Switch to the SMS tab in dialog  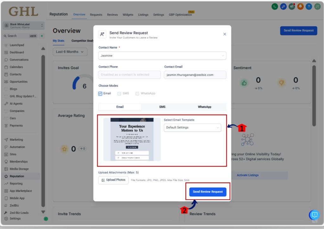(162, 107)
